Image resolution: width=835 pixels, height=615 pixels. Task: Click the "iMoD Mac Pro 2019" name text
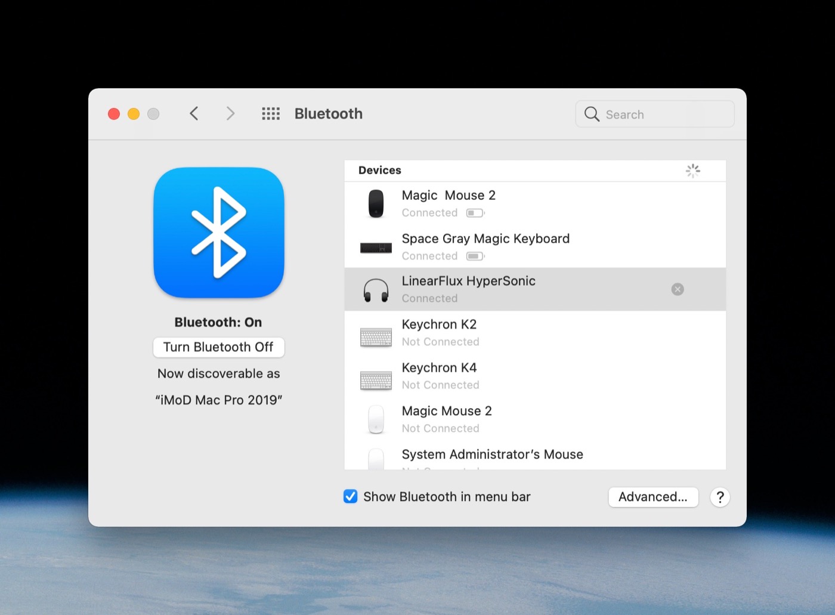218,400
